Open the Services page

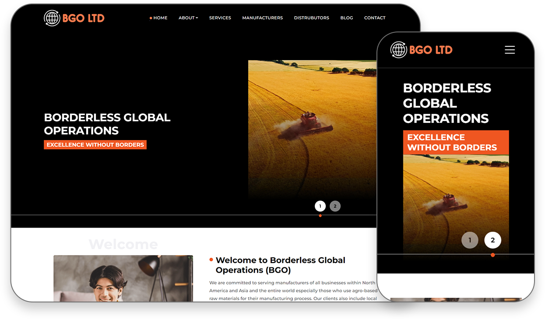(220, 18)
